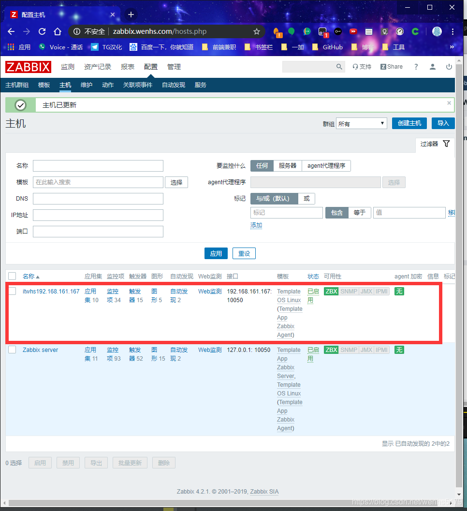The width and height of the screenshot is (467, 511).
Task: Open the 资产记录 menu
Action: (98, 67)
